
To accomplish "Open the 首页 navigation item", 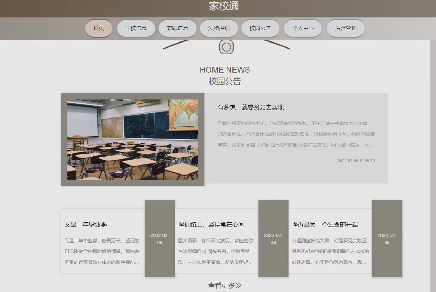I will [98, 28].
